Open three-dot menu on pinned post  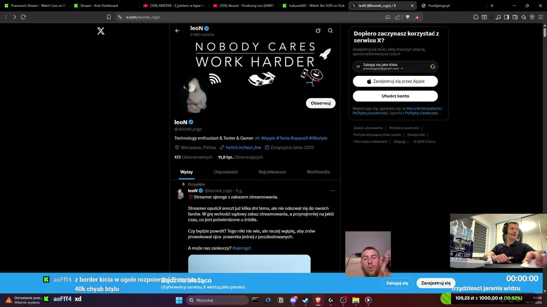[333, 191]
